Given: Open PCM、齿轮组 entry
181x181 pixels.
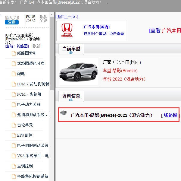Looking at the screenshot, I should pyautogui.click(x=29, y=94).
